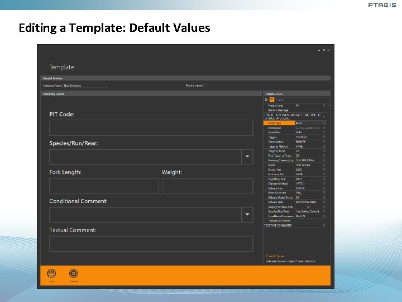Open the Species/Run/Rear dropdown arrow
Viewport: 402px width, 302px height.
(x=247, y=157)
